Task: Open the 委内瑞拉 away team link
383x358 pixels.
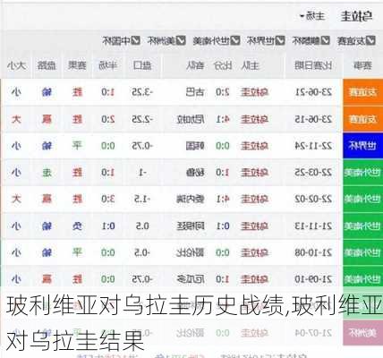Action: pos(191,199)
